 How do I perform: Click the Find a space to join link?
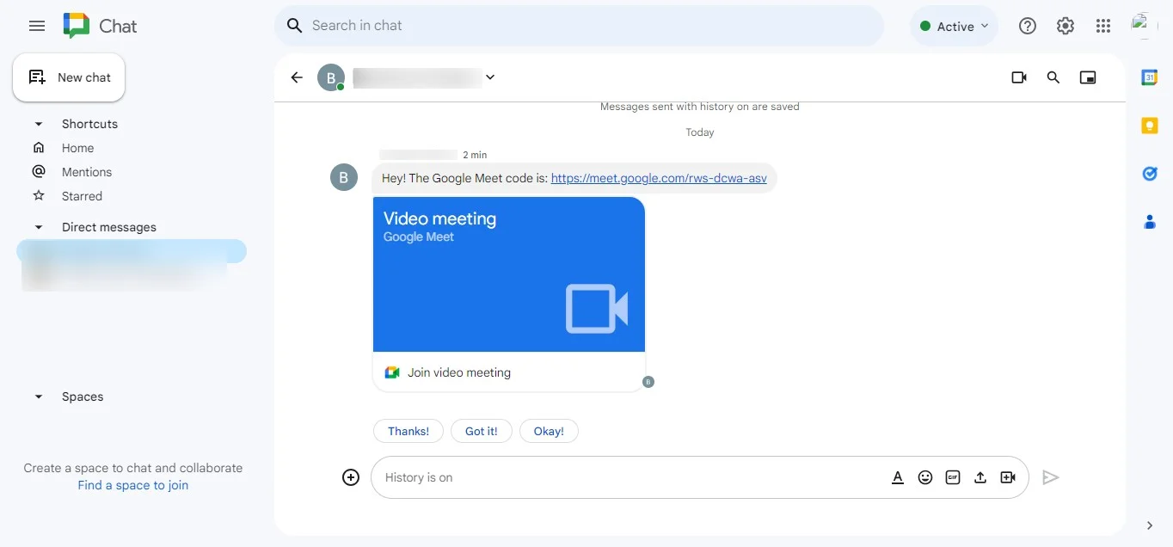[x=132, y=485]
